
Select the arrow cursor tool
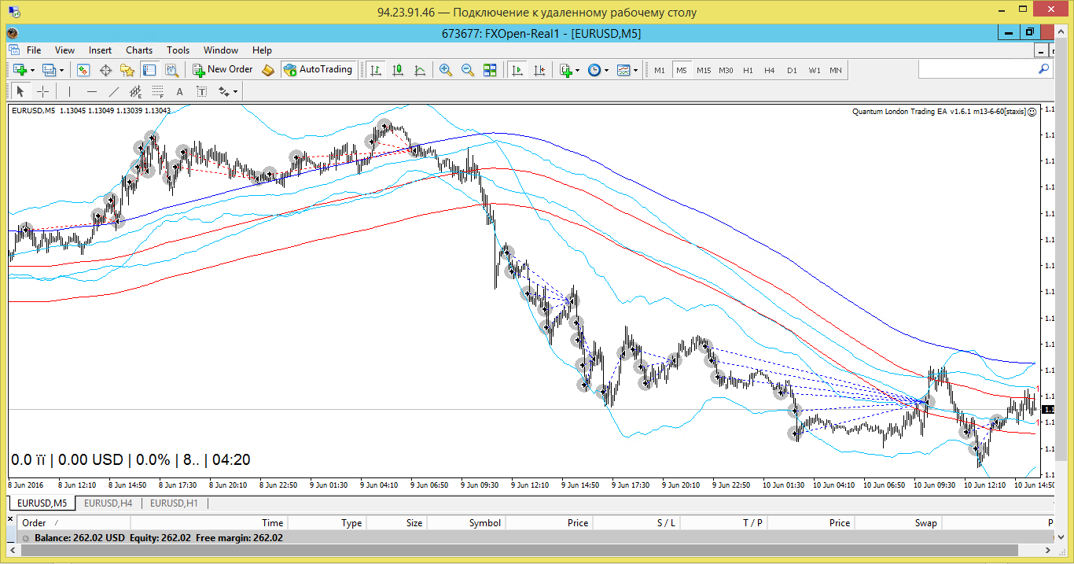[x=21, y=91]
